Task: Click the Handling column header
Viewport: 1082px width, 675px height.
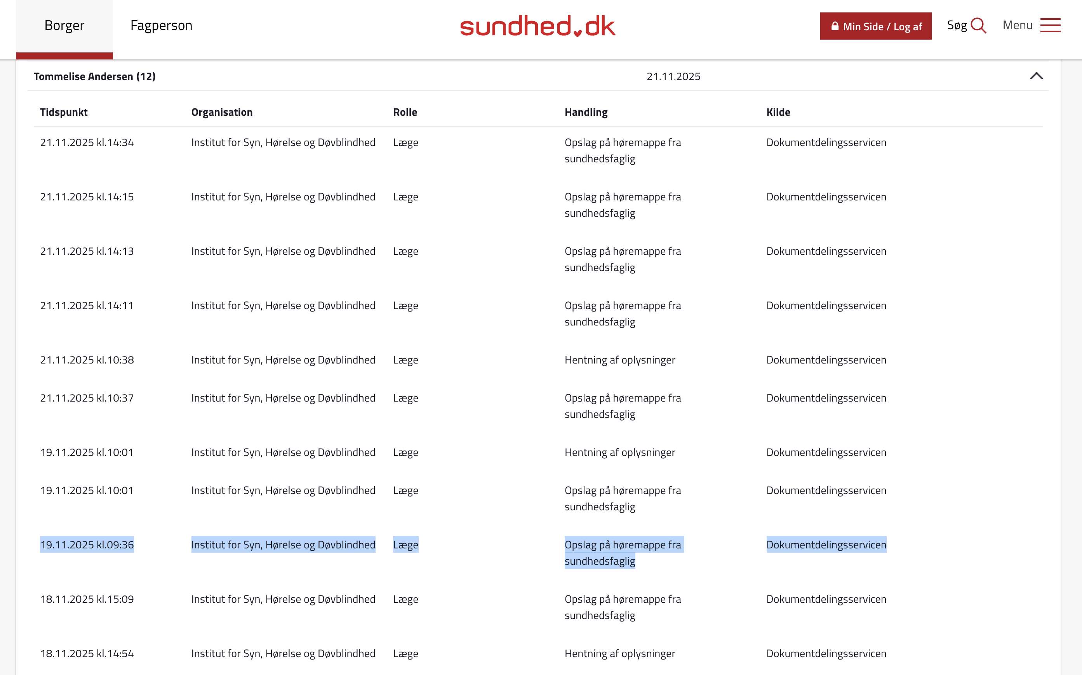Action: click(586, 112)
